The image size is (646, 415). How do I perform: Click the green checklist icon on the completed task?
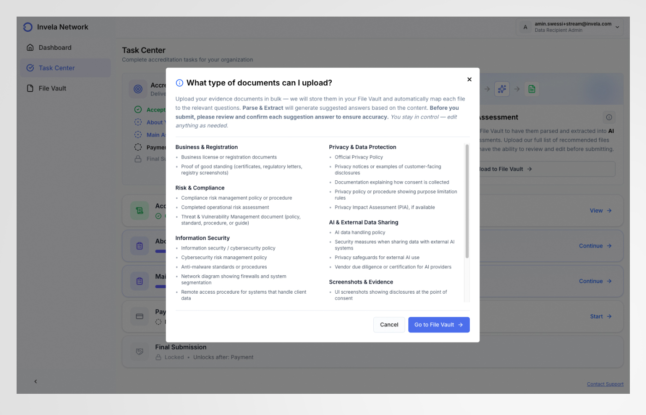[139, 210]
